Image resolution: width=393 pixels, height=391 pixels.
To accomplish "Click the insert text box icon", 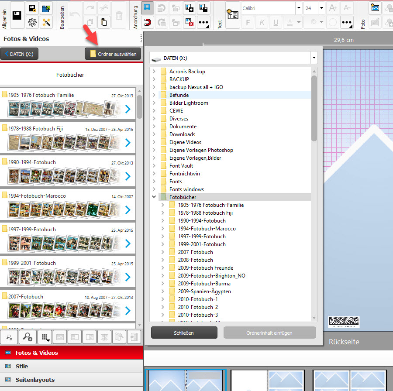I will [233, 15].
